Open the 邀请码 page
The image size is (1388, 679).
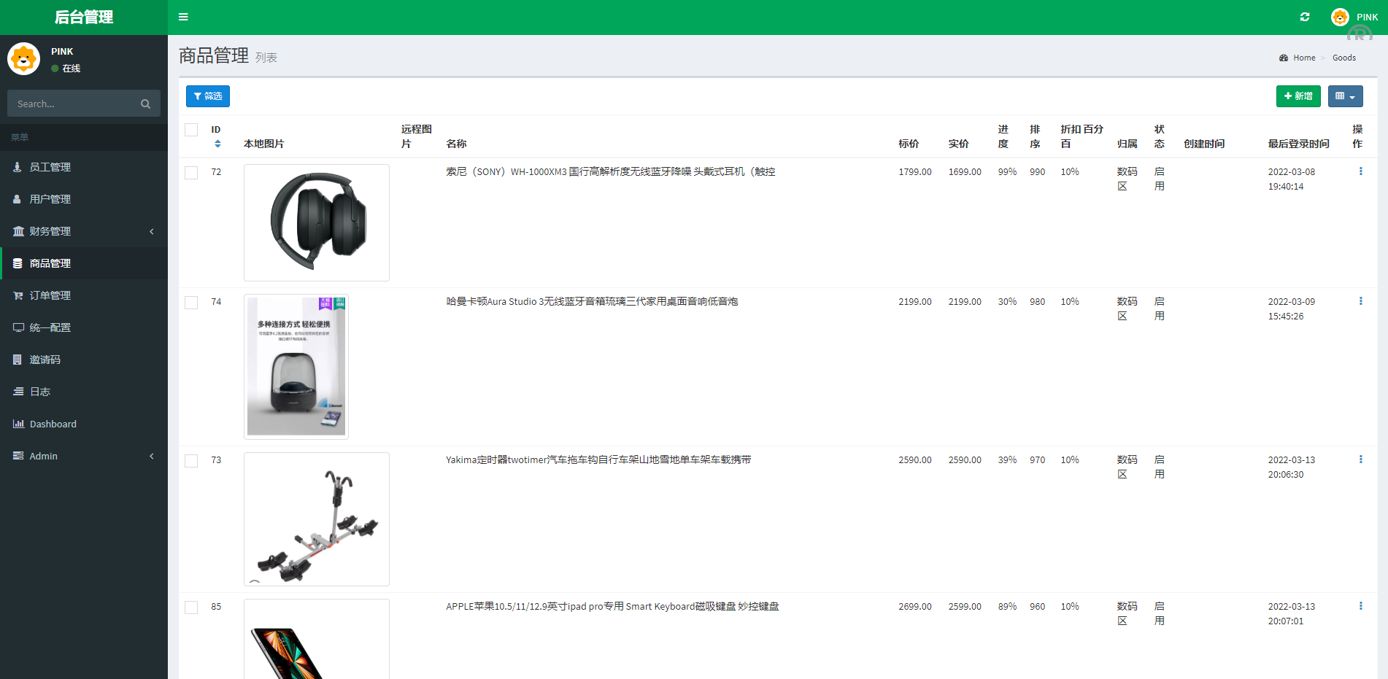[44, 360]
